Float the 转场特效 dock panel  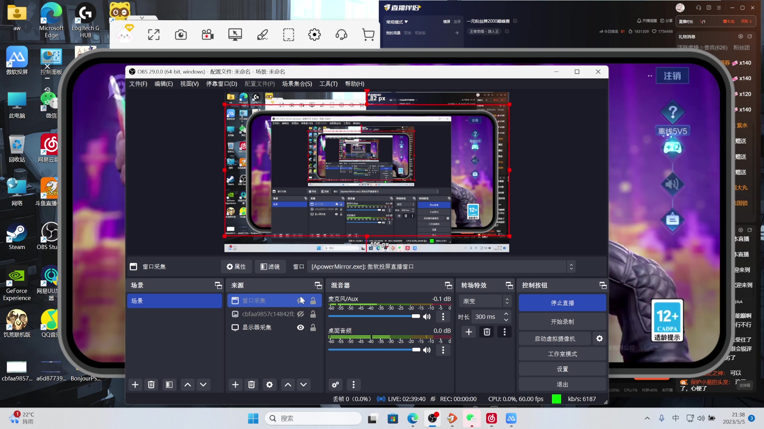[x=509, y=285]
